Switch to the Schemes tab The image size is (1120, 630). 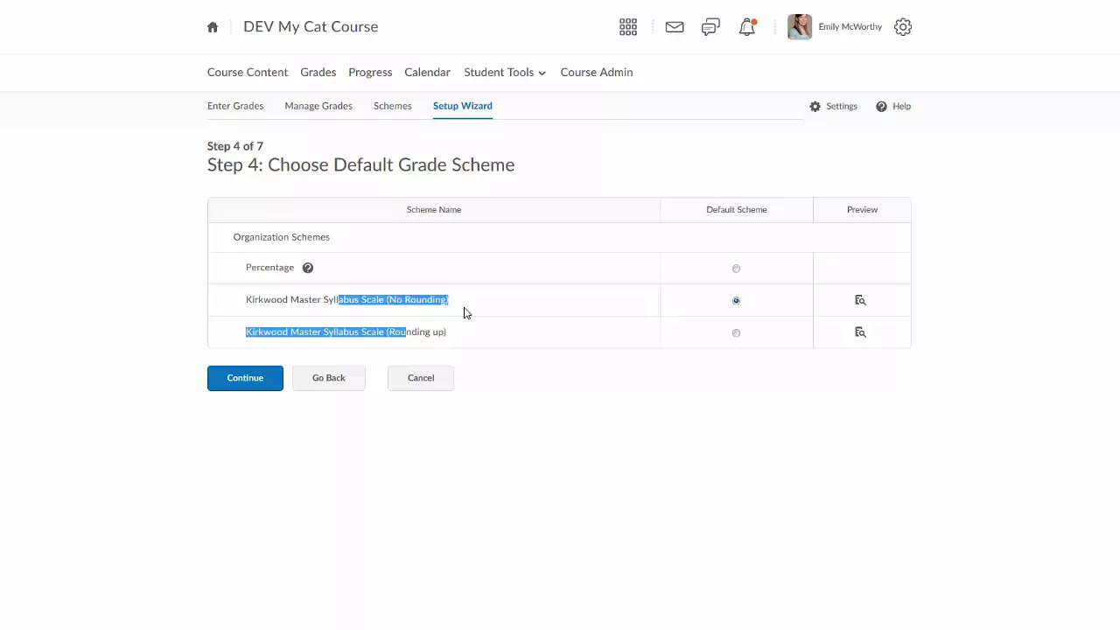coord(393,106)
